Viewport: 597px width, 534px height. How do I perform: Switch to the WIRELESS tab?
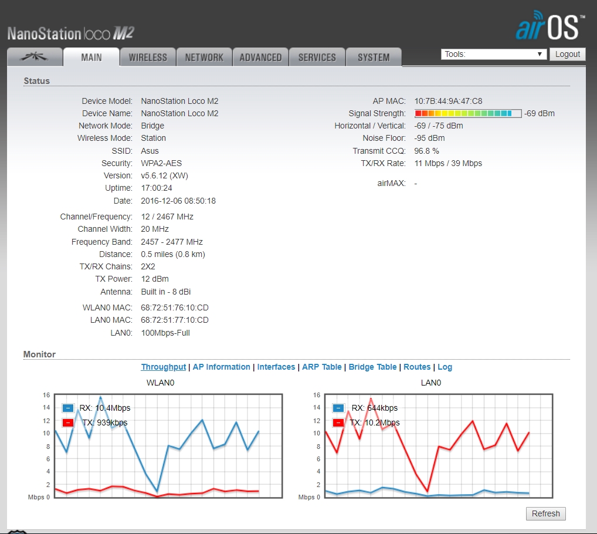click(x=148, y=57)
